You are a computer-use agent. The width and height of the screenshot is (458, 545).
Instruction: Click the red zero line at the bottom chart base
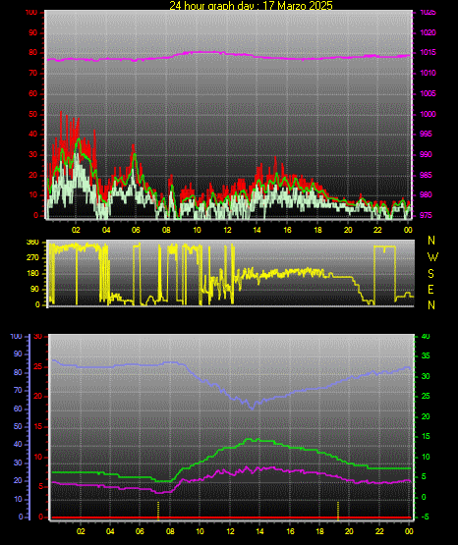[231, 518]
